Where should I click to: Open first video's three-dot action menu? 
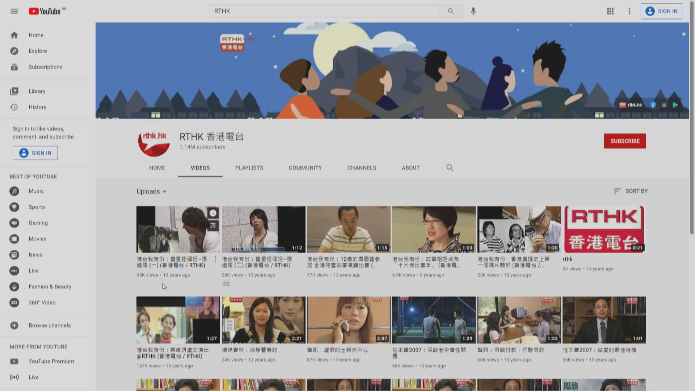(x=215, y=259)
